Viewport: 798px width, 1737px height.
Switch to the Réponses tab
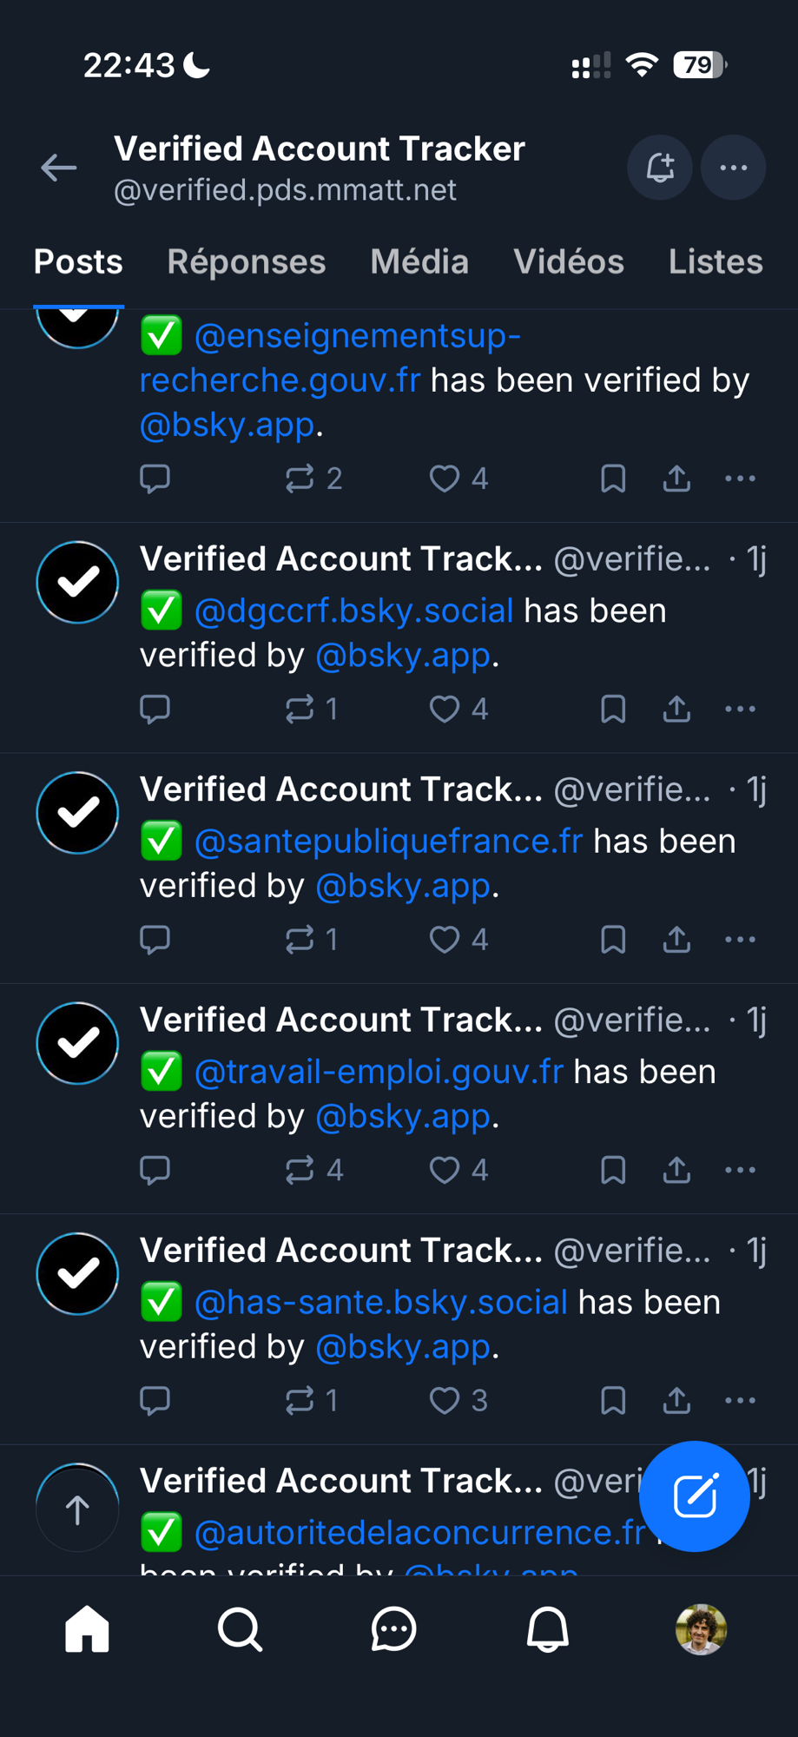pyautogui.click(x=247, y=262)
